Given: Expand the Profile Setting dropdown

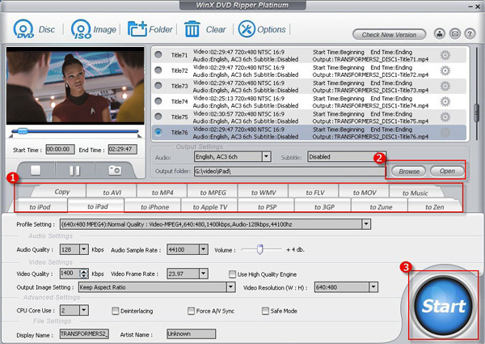Looking at the screenshot, I should (x=366, y=224).
